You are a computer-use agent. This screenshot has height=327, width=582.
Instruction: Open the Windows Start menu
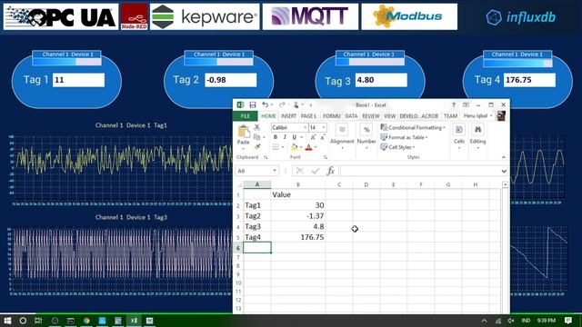[x=7, y=321]
